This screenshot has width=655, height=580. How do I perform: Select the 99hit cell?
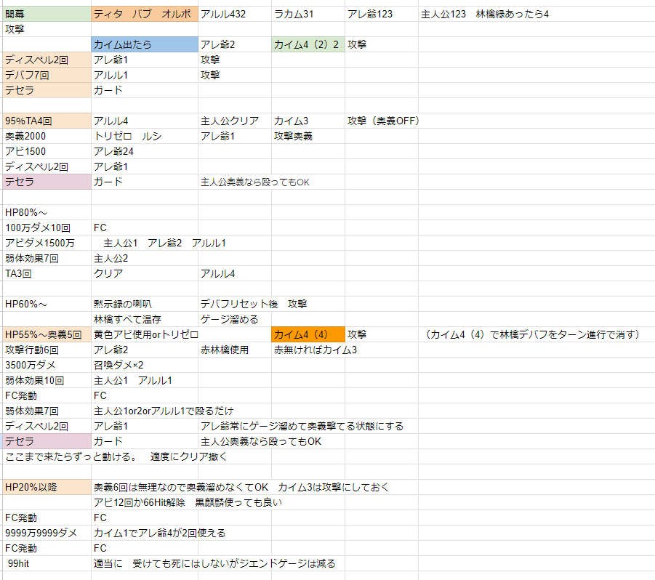47,563
